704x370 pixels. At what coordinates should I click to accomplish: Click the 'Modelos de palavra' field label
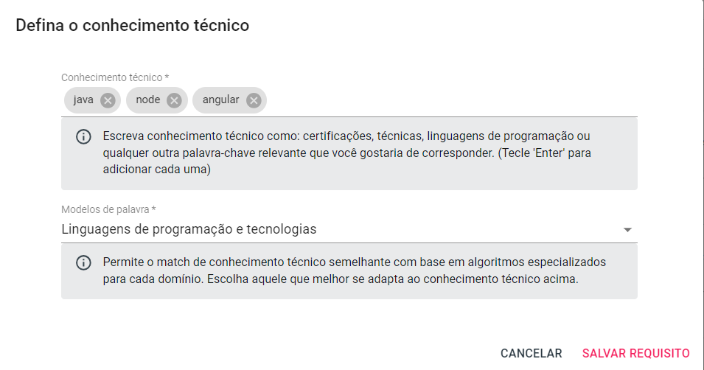pos(111,209)
